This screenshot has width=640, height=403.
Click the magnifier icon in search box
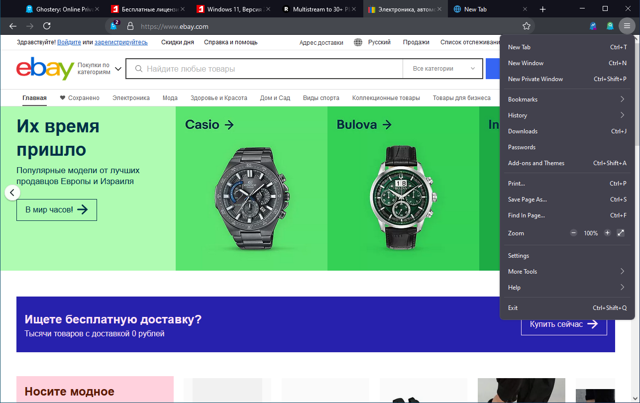coord(139,69)
